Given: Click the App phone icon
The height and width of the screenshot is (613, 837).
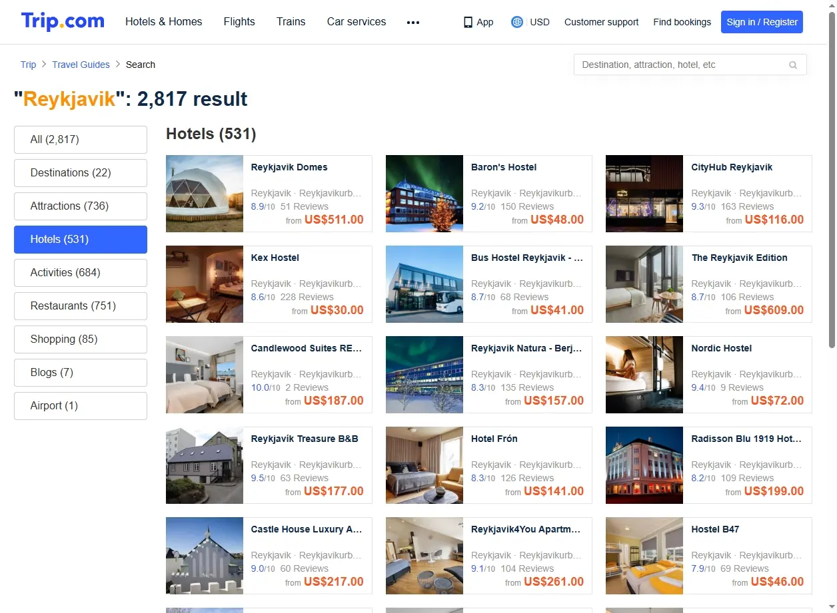Looking at the screenshot, I should coord(468,22).
